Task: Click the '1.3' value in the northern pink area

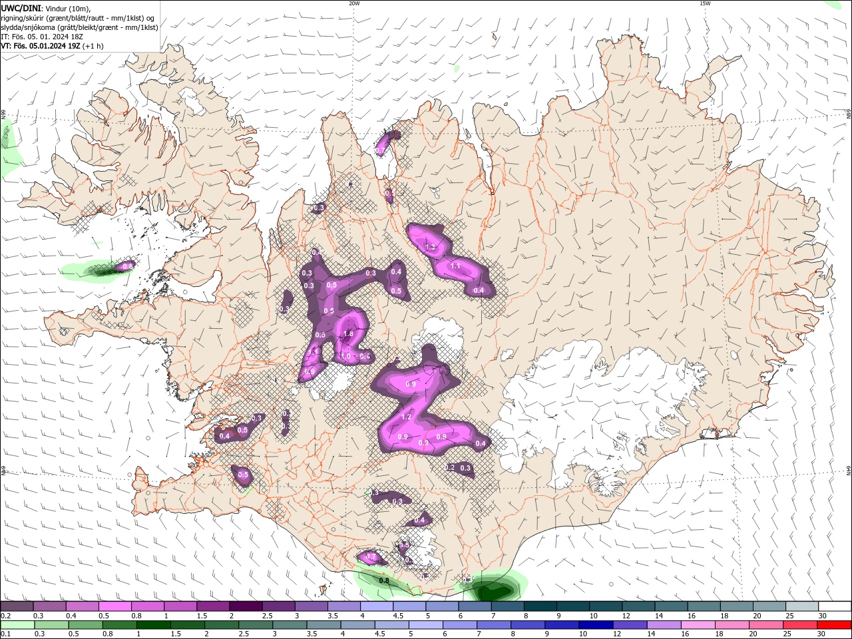Action: tap(430, 248)
